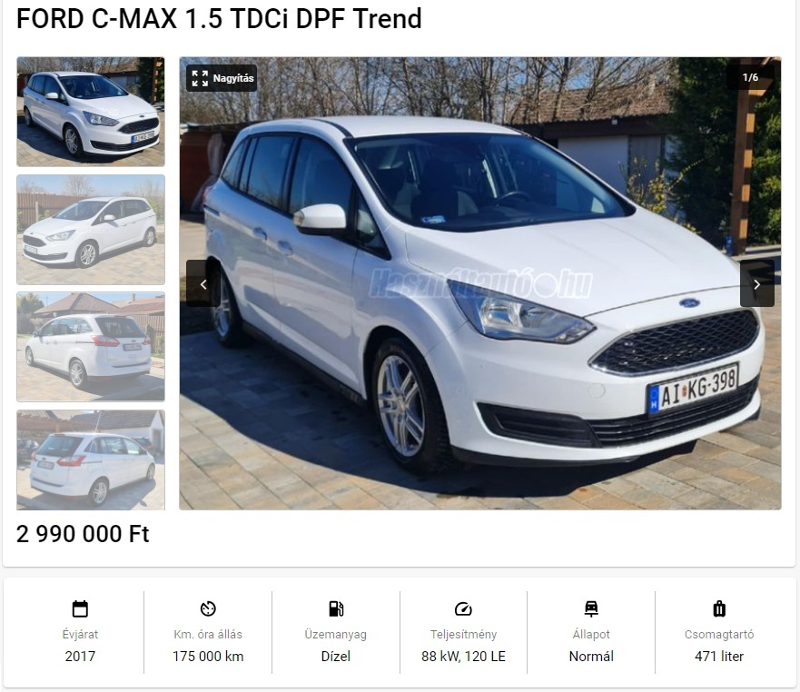
Task: Click the fullscreen expand arrows icon
Action: pos(200,78)
